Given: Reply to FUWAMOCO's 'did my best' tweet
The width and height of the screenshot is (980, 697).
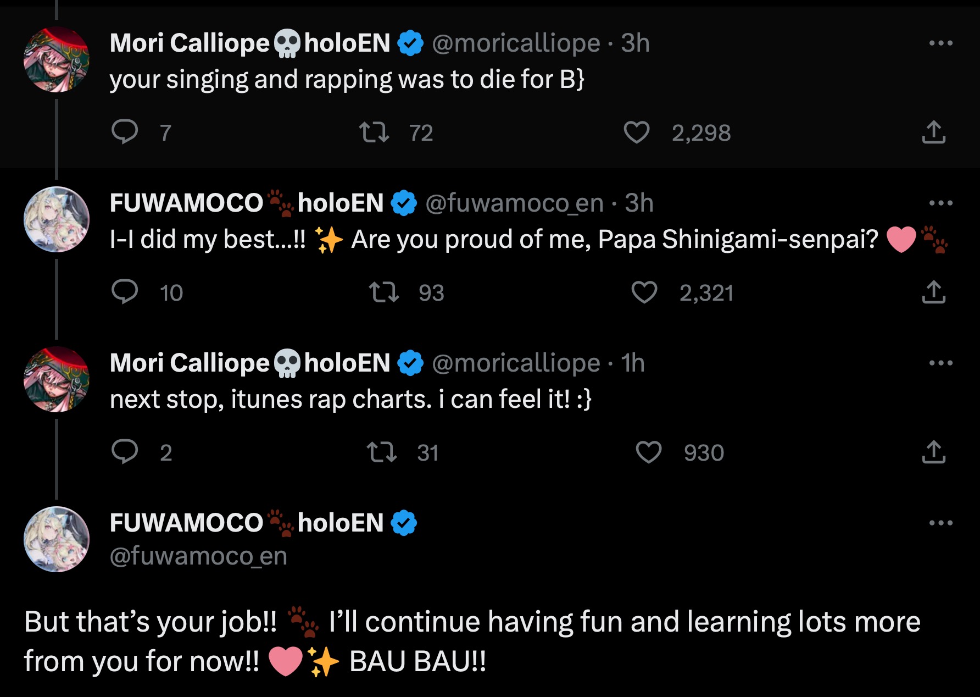Looking at the screenshot, I should (125, 292).
